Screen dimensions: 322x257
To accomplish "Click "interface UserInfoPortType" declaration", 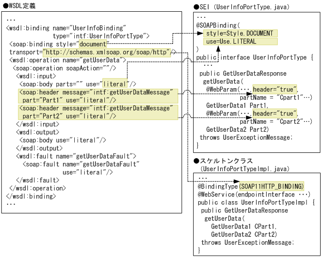I will 267,57.
